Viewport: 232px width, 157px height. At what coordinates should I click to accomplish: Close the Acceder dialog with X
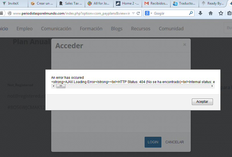[185, 45]
